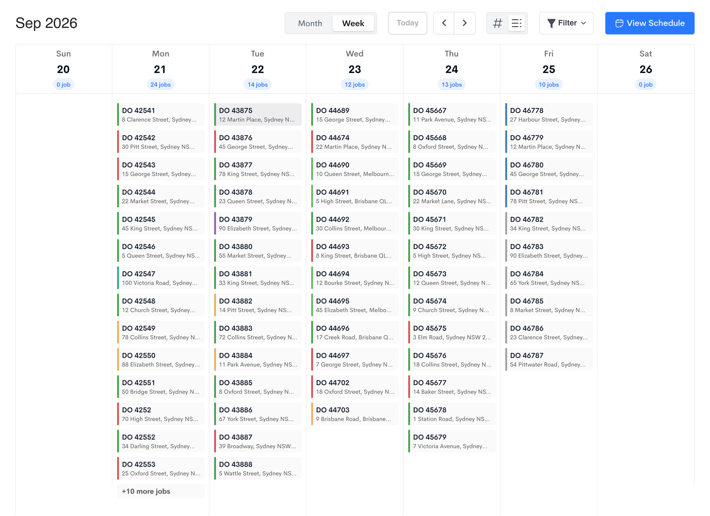Open job DO 43875 at 12 Martin Place
Screen dimensions: 710x516
258,115
